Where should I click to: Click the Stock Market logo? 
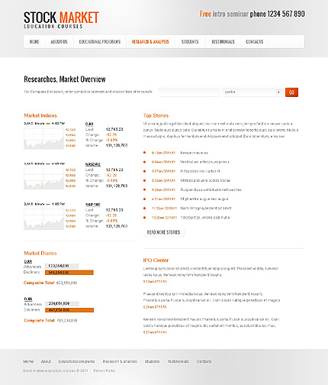click(61, 20)
